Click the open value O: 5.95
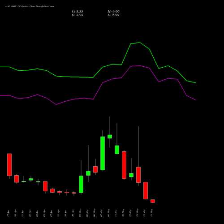The width and height of the screenshot is (224, 224). (78, 15)
